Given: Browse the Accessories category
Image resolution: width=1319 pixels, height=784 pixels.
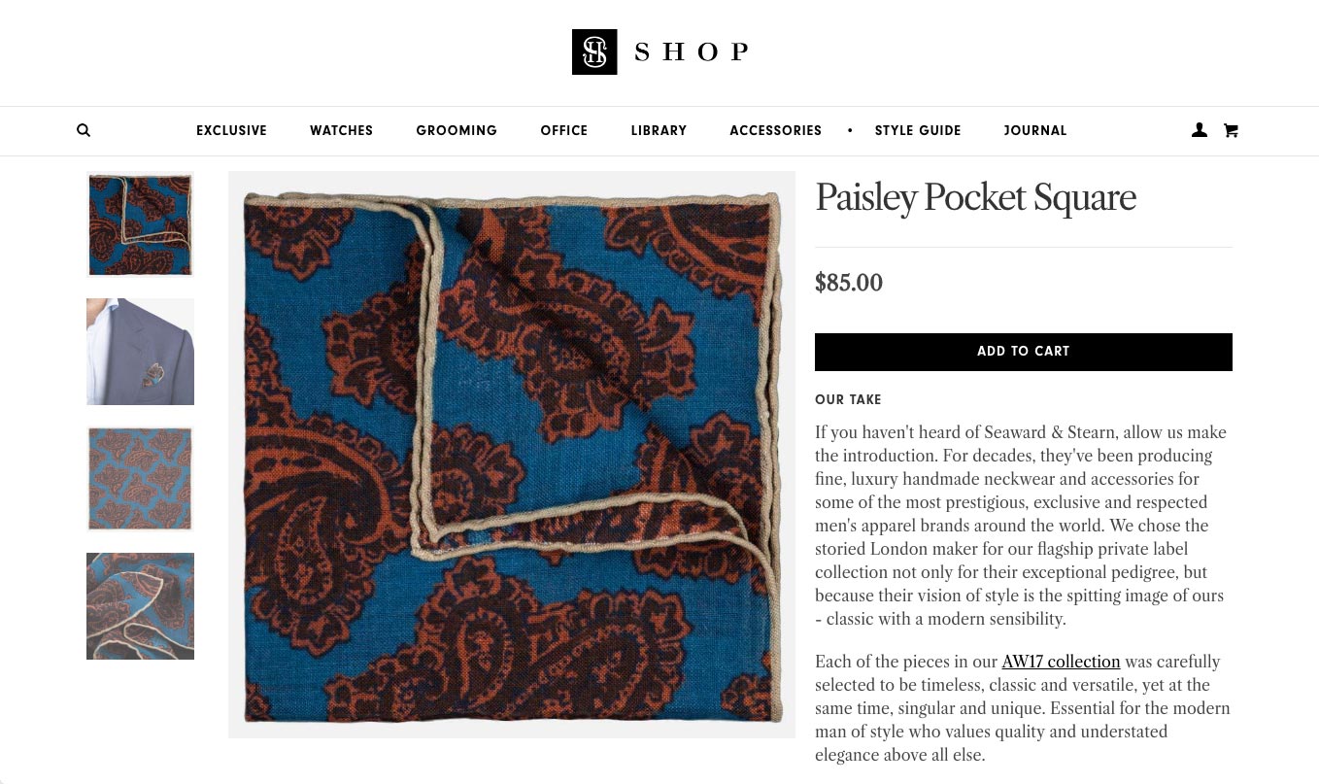Looking at the screenshot, I should point(775,130).
